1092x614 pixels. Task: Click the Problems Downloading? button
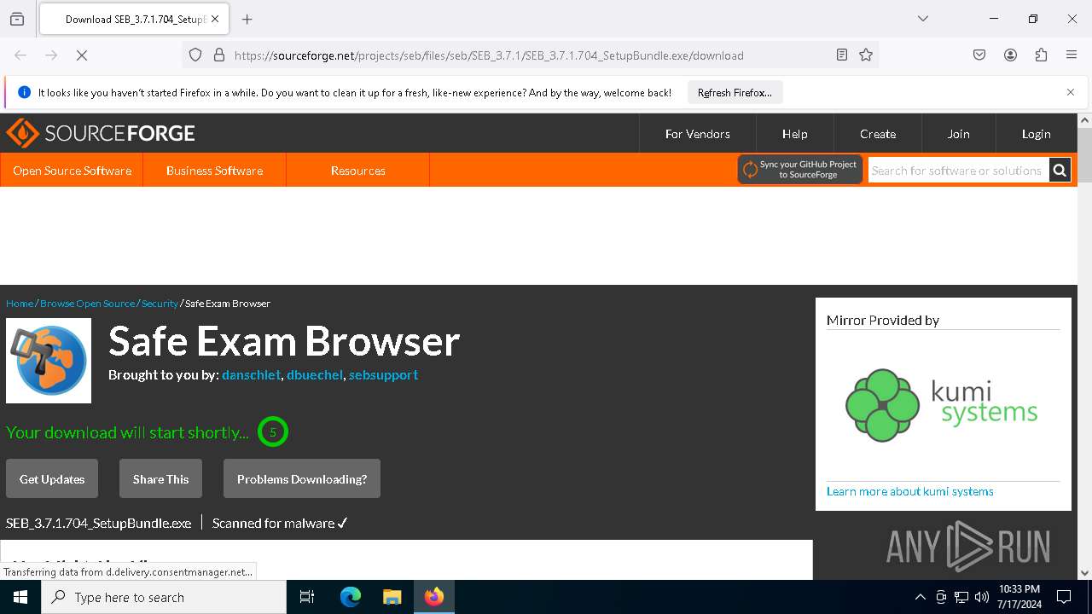302,479
